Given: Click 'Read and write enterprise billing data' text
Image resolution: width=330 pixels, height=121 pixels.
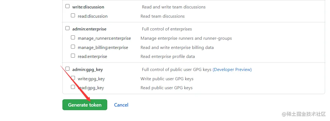Looking at the screenshot, I should click(177, 48).
